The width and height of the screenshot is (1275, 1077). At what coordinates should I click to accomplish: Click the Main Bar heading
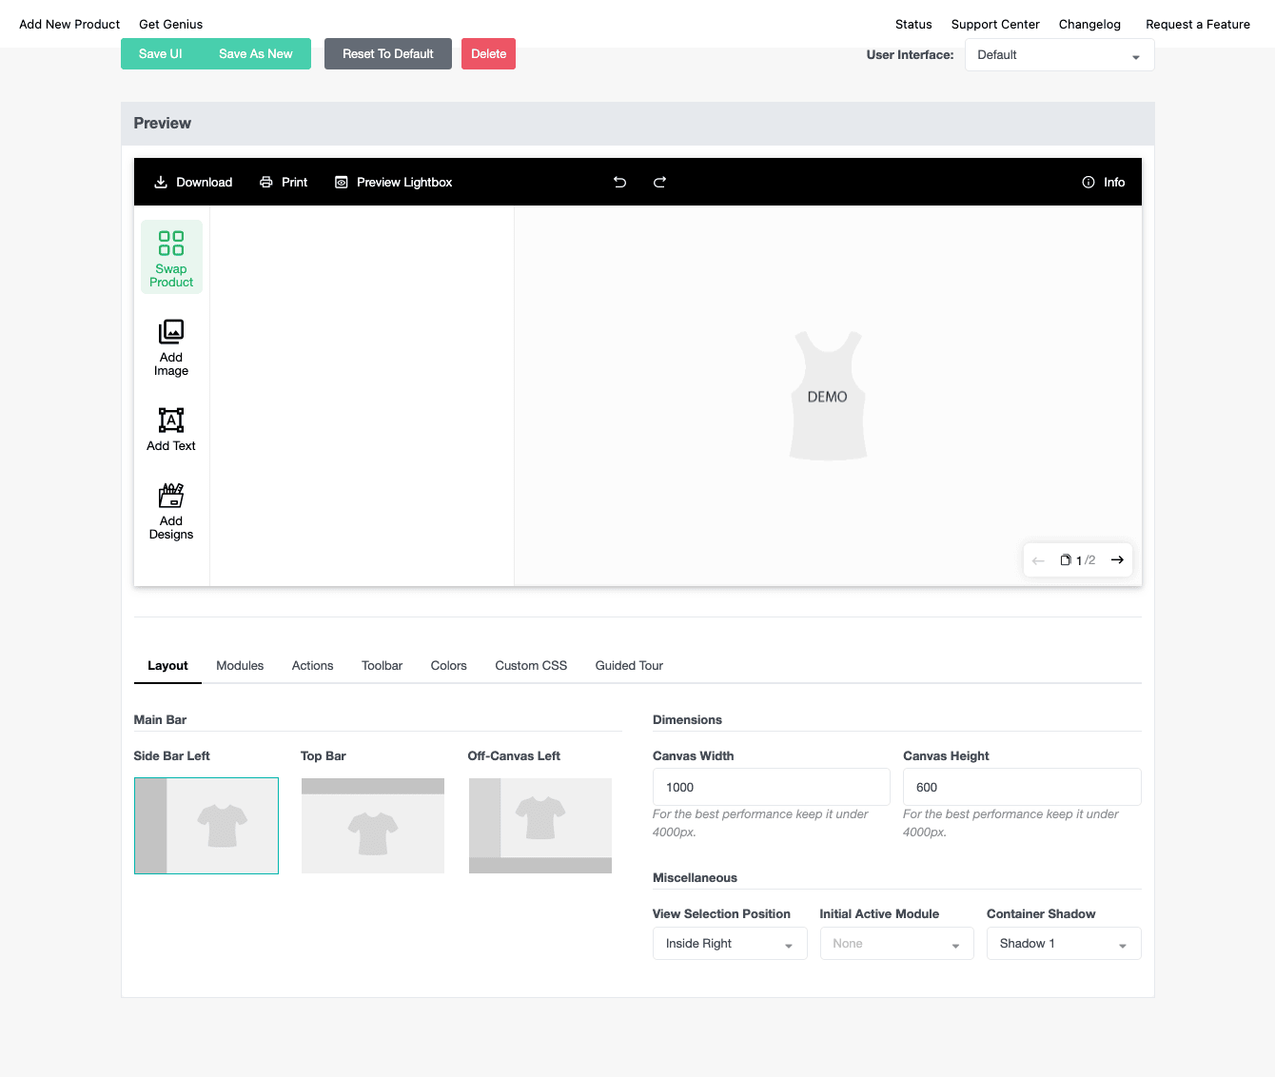click(160, 720)
